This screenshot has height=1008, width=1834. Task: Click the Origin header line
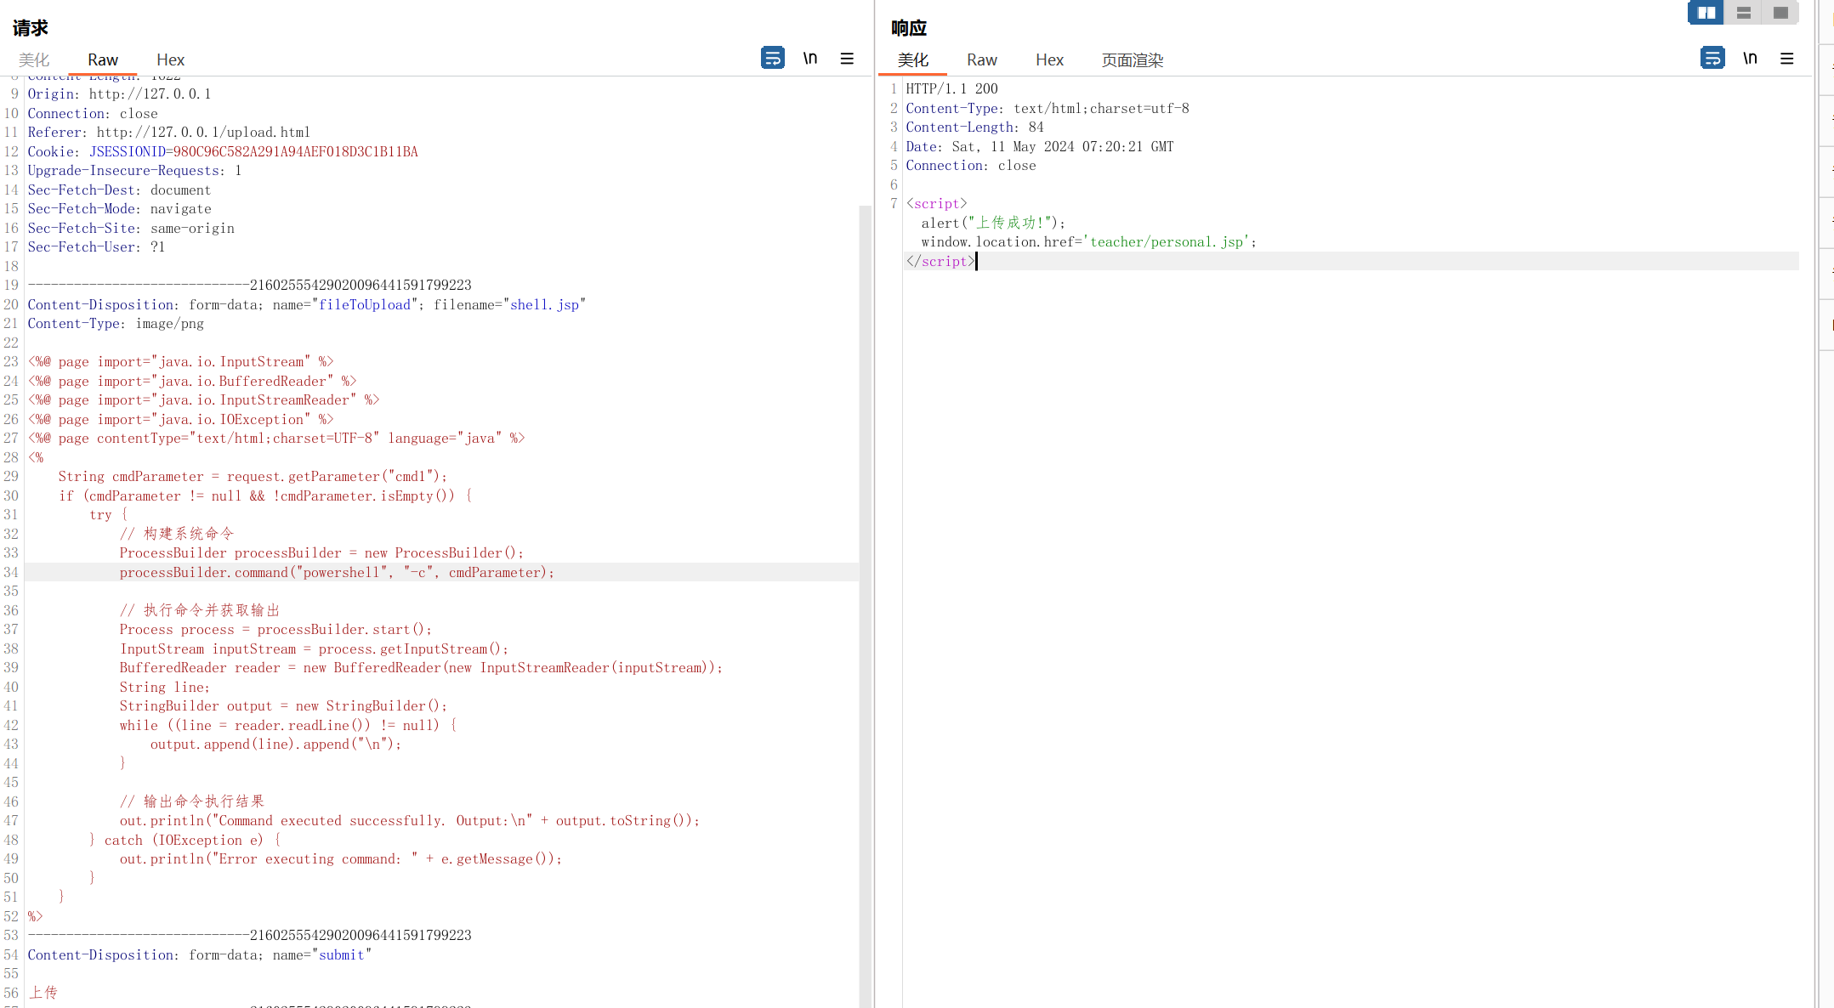coord(119,93)
